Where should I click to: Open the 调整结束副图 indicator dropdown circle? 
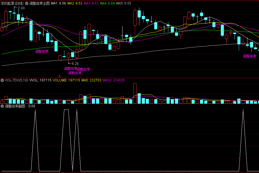click(2, 106)
